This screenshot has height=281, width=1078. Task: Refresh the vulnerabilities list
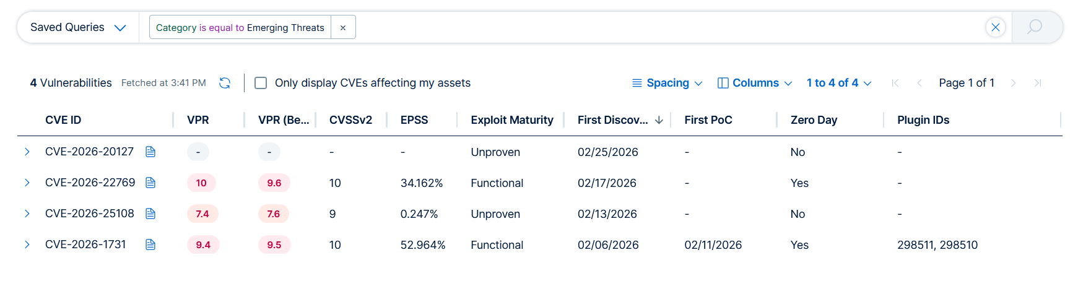click(225, 83)
